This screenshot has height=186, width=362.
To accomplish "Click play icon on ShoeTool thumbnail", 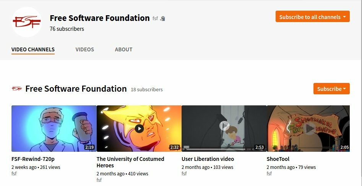I will tap(309, 128).
